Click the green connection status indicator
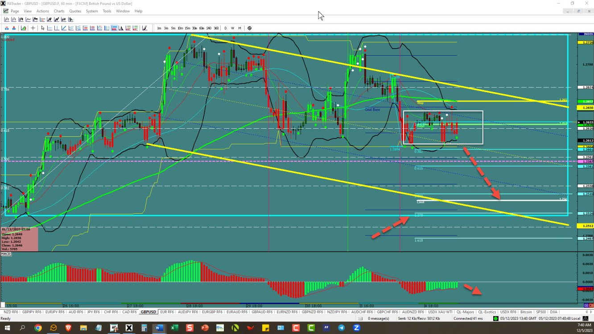Screen dimensions: 594x334 495,318
